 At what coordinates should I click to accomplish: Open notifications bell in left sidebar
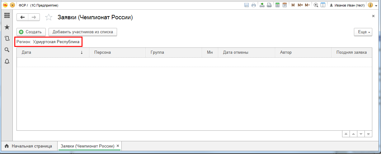tap(7, 61)
